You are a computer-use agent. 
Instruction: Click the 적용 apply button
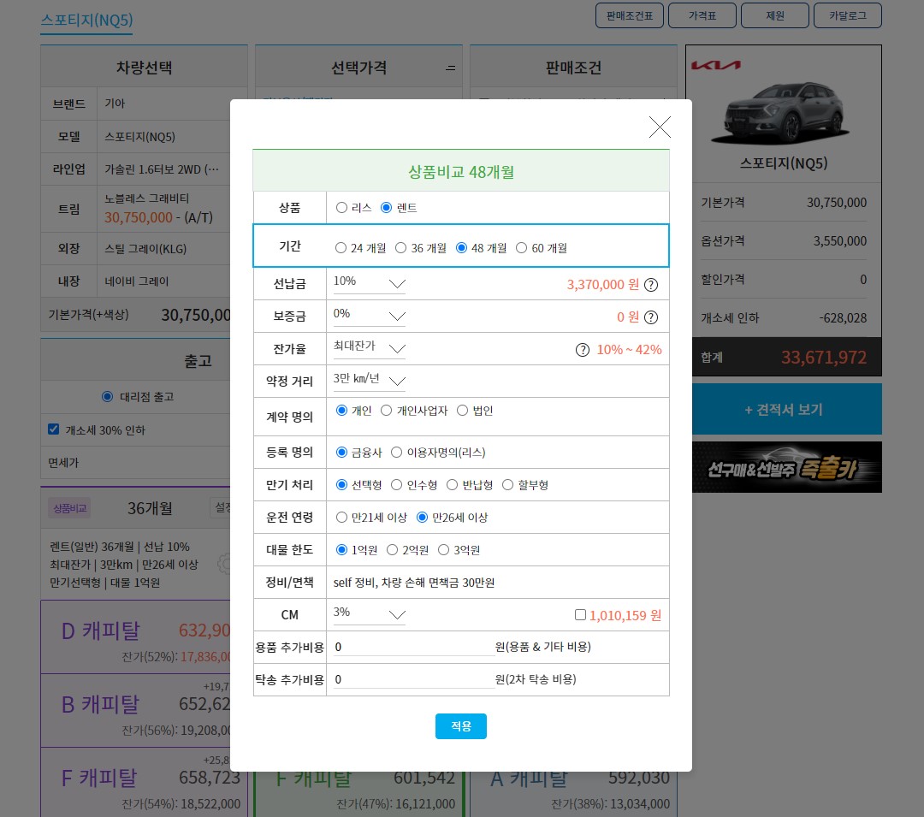[461, 726]
